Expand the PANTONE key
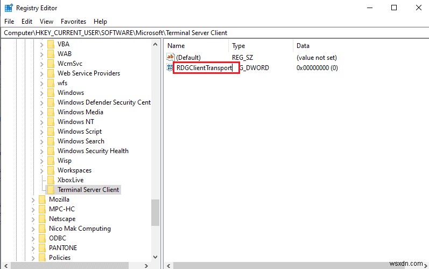Viewport: 429px width, 269px height. [33, 248]
